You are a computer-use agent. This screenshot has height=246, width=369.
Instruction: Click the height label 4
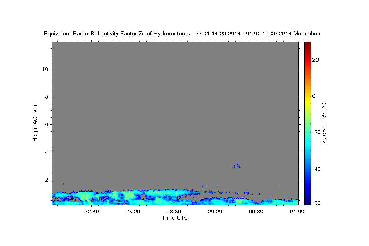(x=46, y=152)
